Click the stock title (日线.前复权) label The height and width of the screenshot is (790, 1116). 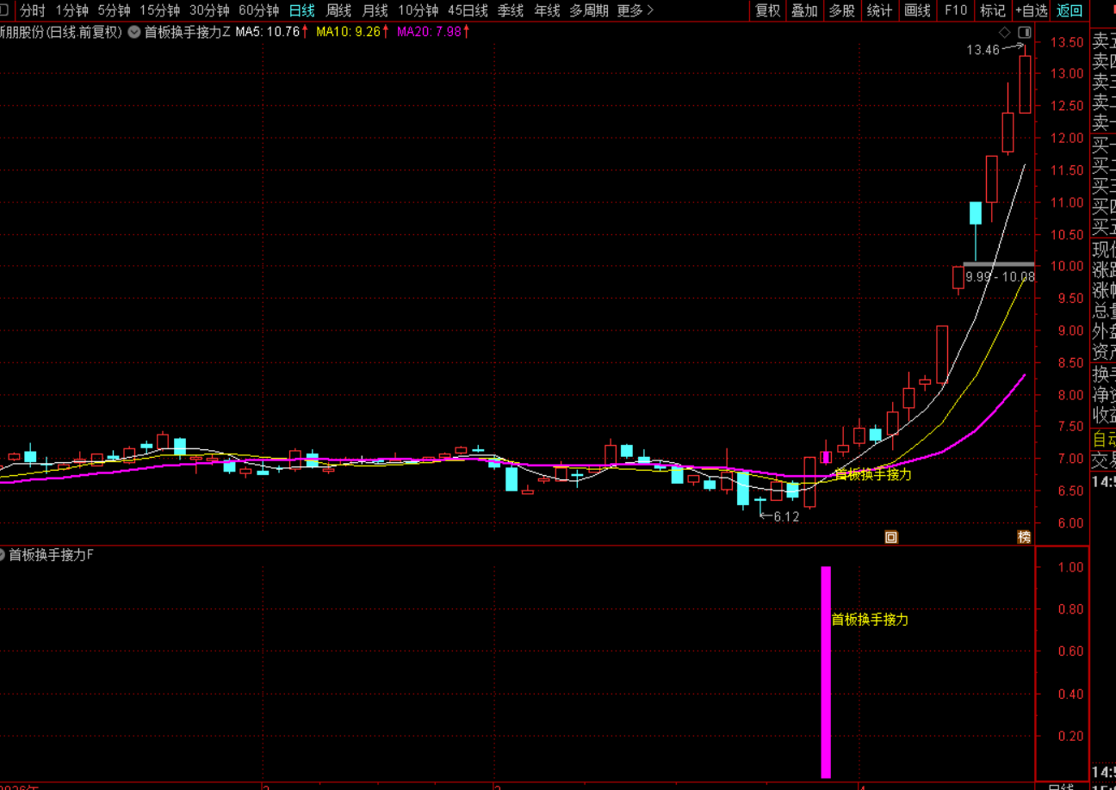(61, 32)
